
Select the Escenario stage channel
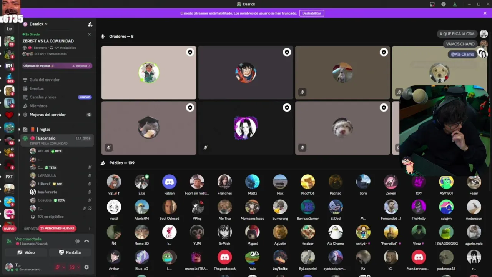tap(58, 140)
